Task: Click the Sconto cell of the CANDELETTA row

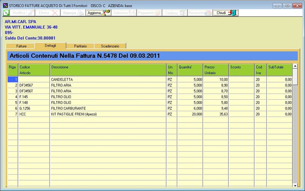Action: (242, 79)
